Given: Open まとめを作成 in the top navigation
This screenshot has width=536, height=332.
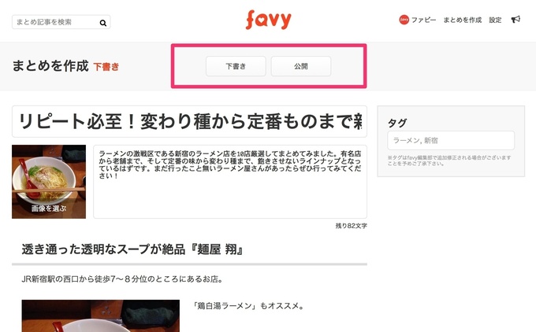Looking at the screenshot, I should coord(463,20).
